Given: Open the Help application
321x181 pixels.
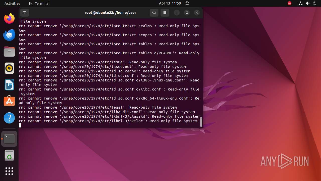Looking at the screenshot, I should click(9, 118).
